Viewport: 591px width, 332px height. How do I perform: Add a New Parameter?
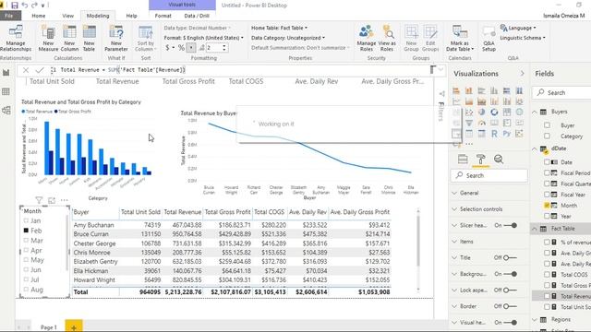pyautogui.click(x=116, y=38)
